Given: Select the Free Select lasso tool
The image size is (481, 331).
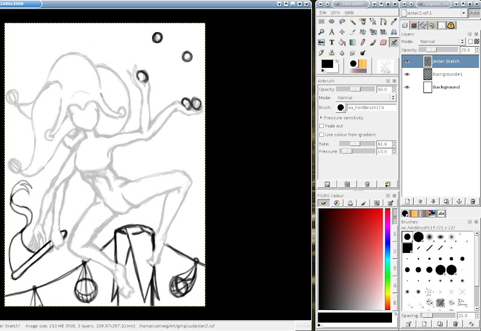Looking at the screenshot, I should click(x=342, y=22).
